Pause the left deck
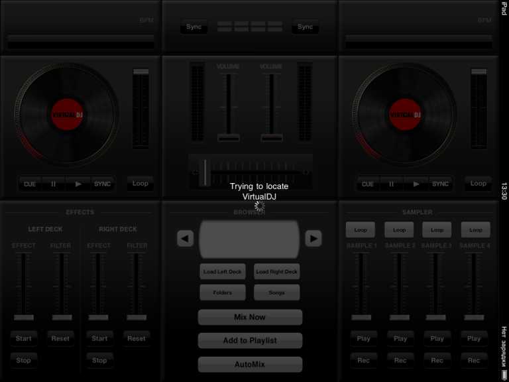This screenshot has width=509, height=382. [x=53, y=184]
